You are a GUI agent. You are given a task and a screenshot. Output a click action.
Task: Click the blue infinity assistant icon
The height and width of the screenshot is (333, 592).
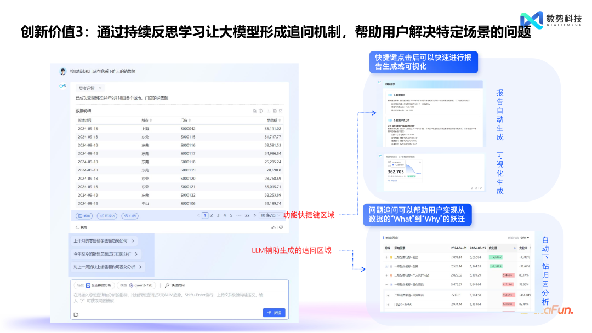pyautogui.click(x=62, y=86)
